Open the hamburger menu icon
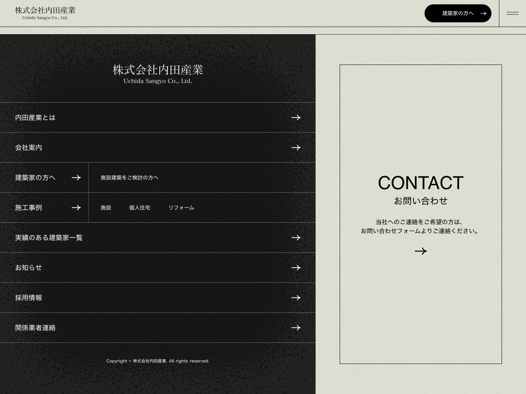The image size is (526, 394). coord(512,13)
